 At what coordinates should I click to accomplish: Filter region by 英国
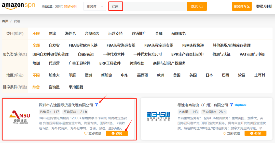[x=193, y=75]
